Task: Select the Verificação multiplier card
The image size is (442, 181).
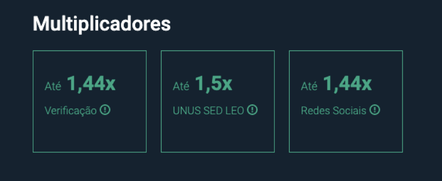Action: (90, 101)
